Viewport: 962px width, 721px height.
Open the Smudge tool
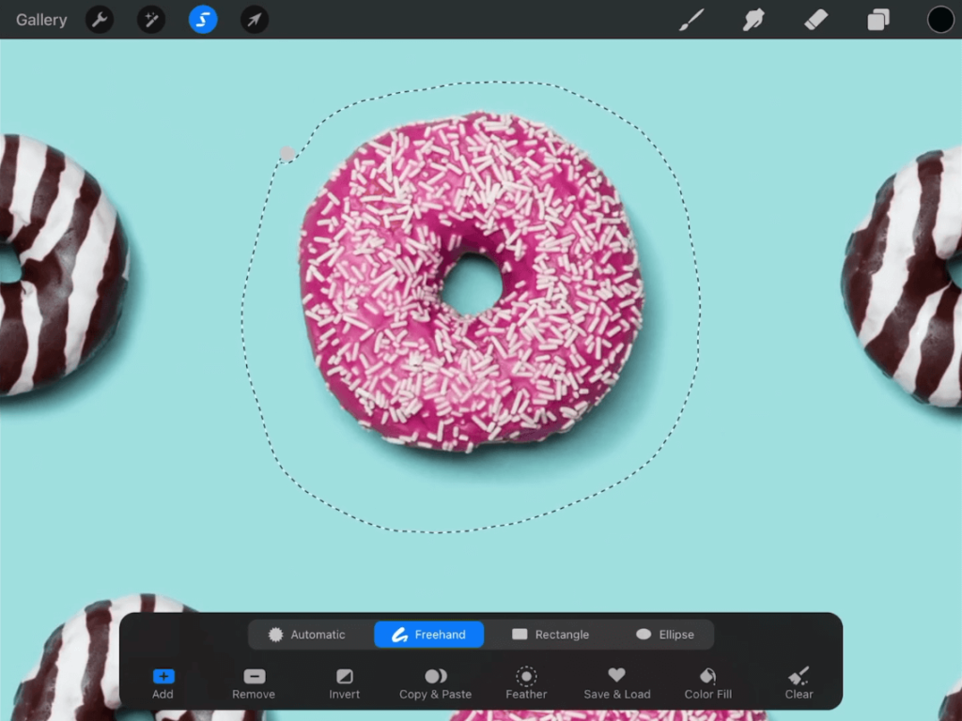[753, 19]
